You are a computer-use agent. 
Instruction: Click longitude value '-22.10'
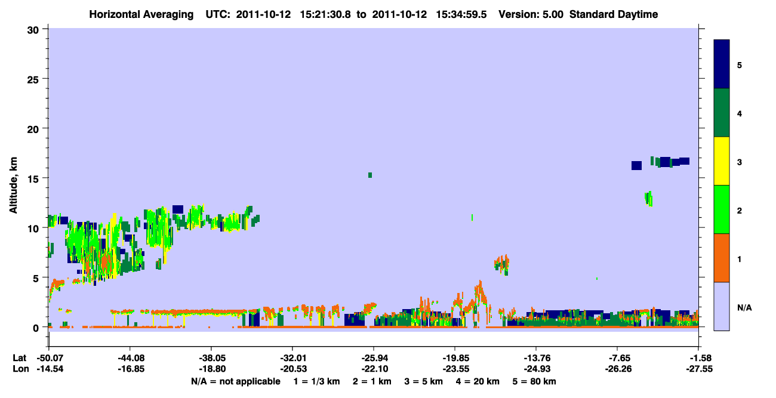(373, 369)
